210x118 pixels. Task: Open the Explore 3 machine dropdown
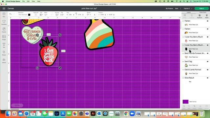pyautogui.click(x=188, y=9)
